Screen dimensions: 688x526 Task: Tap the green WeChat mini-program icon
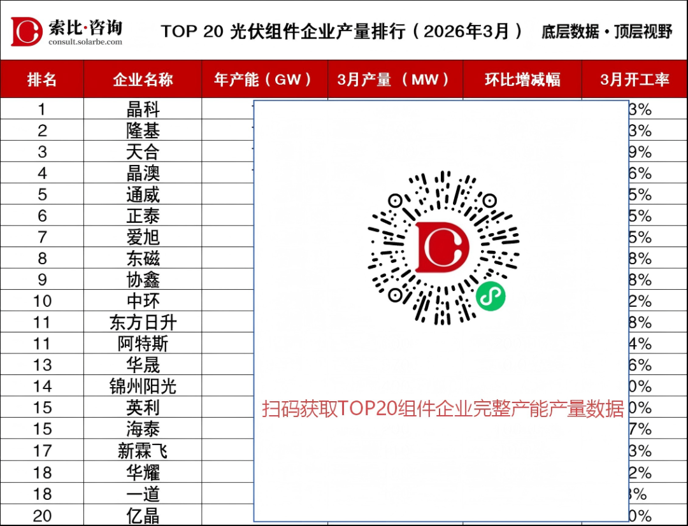click(491, 295)
